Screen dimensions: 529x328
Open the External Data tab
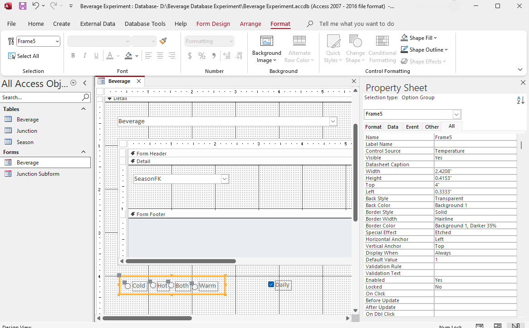coord(98,24)
